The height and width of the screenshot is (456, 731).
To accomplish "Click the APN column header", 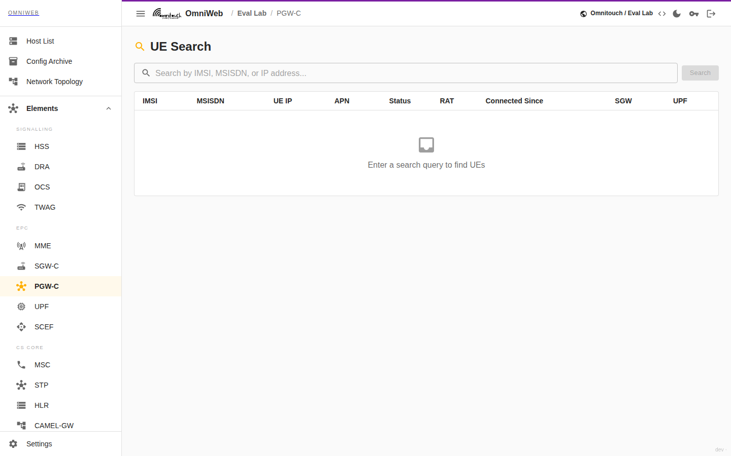I will (x=342, y=101).
